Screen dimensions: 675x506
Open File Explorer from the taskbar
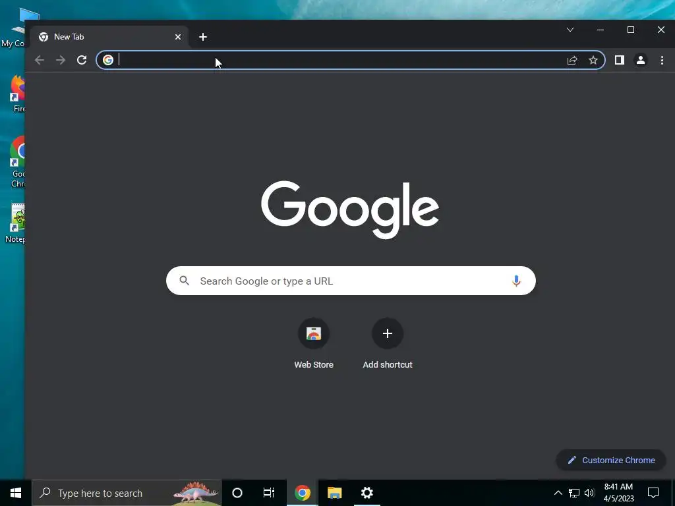pos(334,493)
